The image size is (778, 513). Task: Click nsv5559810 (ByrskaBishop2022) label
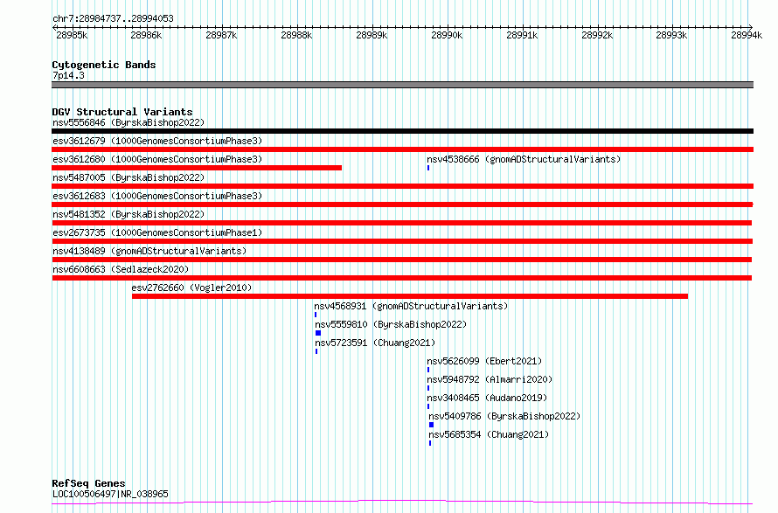391,324
